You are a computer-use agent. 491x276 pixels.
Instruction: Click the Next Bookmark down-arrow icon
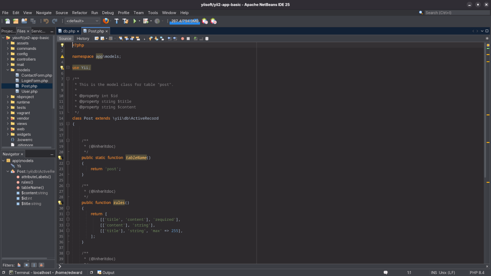[156, 38]
